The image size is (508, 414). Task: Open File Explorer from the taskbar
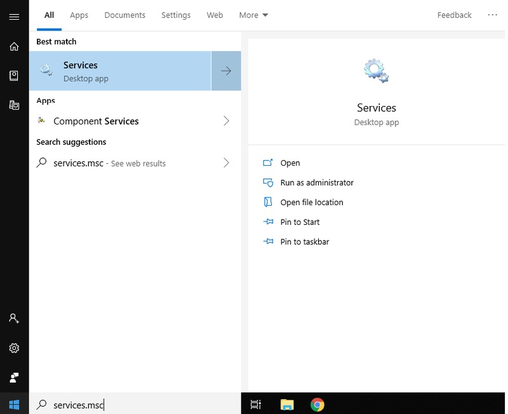287,404
